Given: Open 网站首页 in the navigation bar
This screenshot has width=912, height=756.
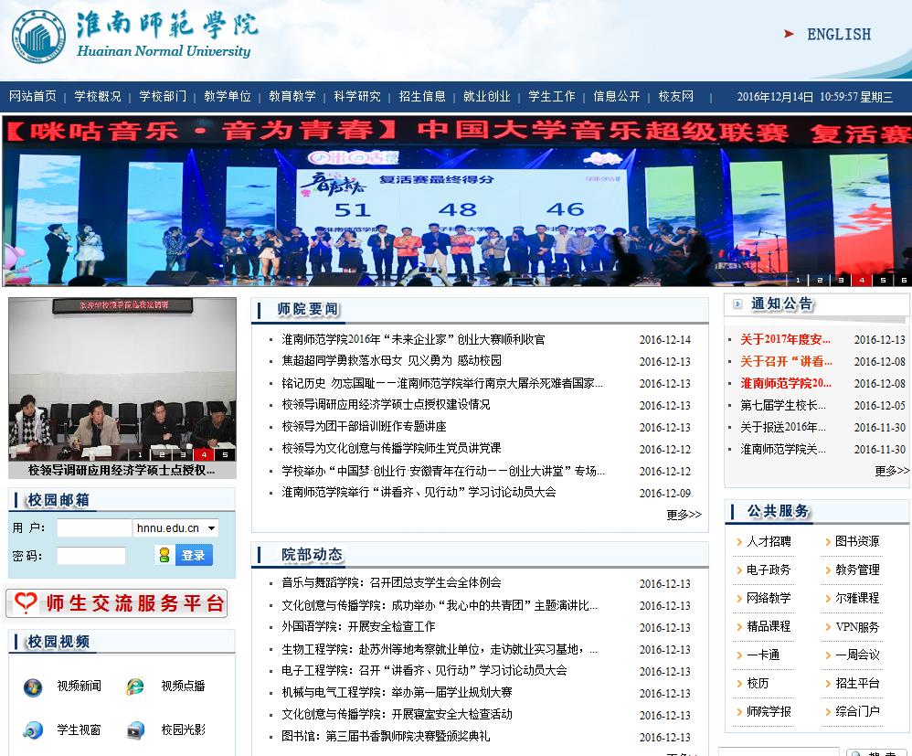Looking at the screenshot, I should pos(33,96).
